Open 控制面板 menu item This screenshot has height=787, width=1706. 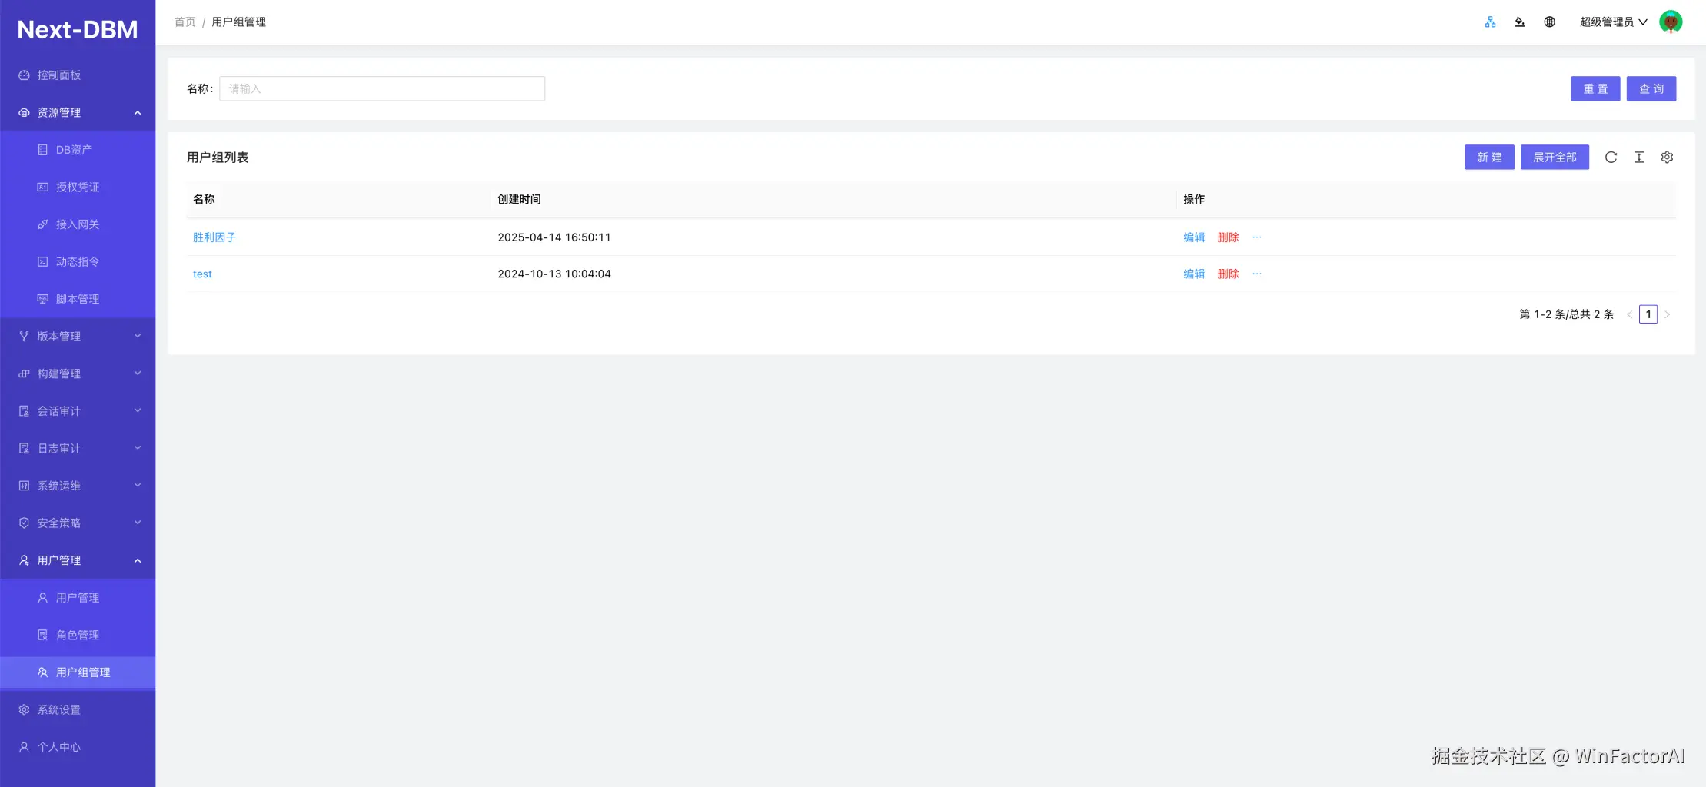coord(78,75)
